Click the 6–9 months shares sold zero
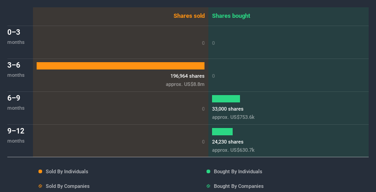Viewport: 376px width, 192px height. (x=203, y=109)
